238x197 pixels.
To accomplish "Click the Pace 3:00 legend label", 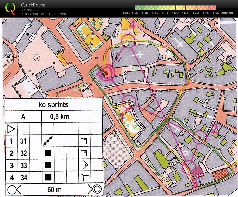I will click(x=130, y=13).
